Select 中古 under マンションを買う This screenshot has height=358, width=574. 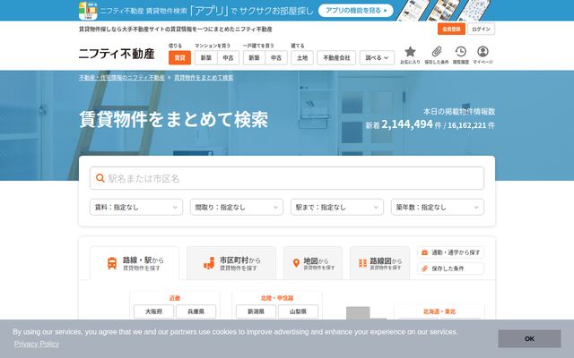click(x=228, y=57)
